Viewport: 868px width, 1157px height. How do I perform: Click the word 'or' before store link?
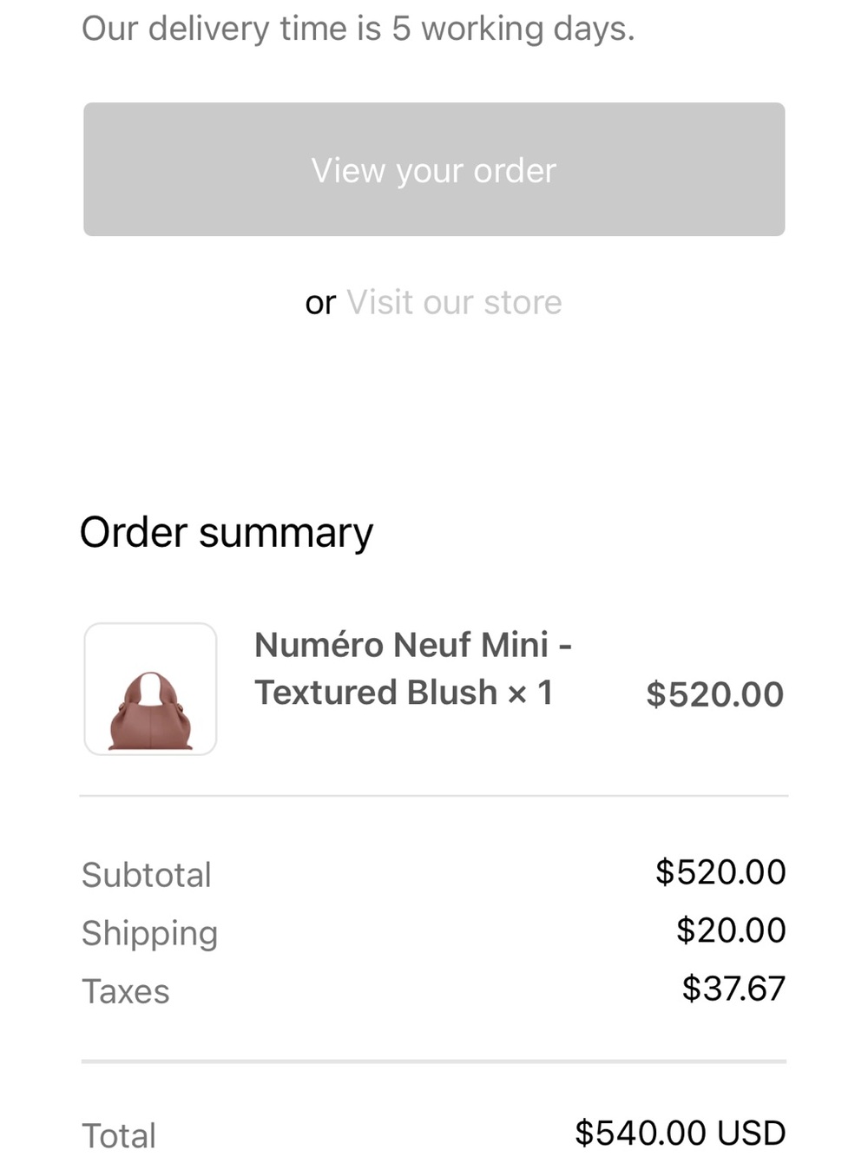click(320, 303)
